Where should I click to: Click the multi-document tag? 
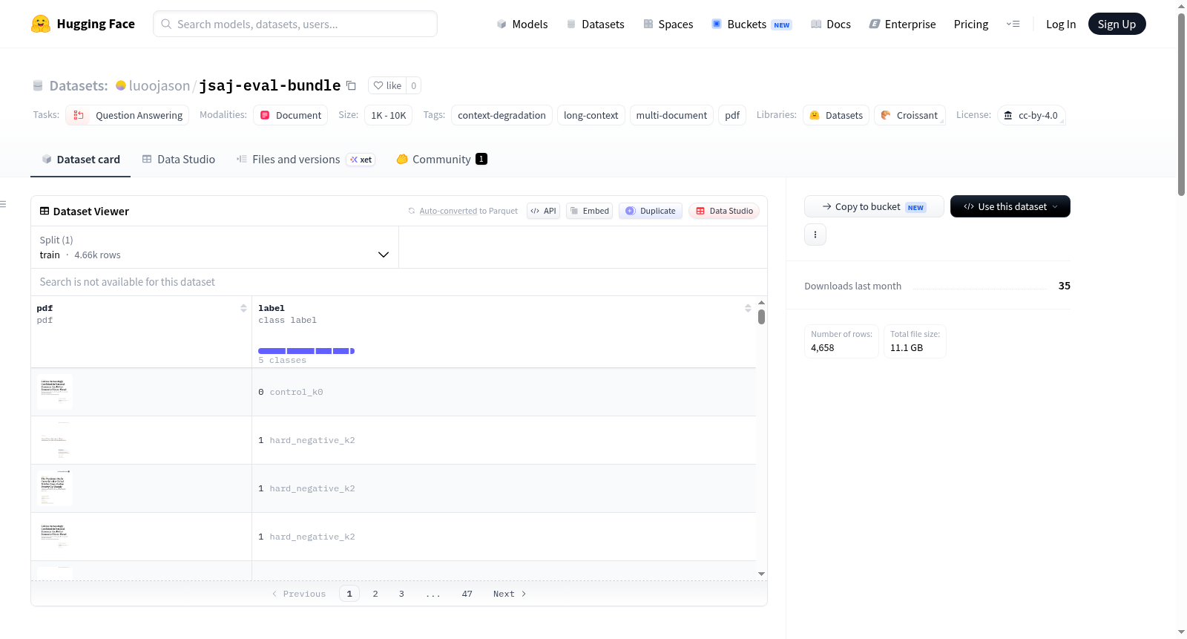(x=671, y=115)
